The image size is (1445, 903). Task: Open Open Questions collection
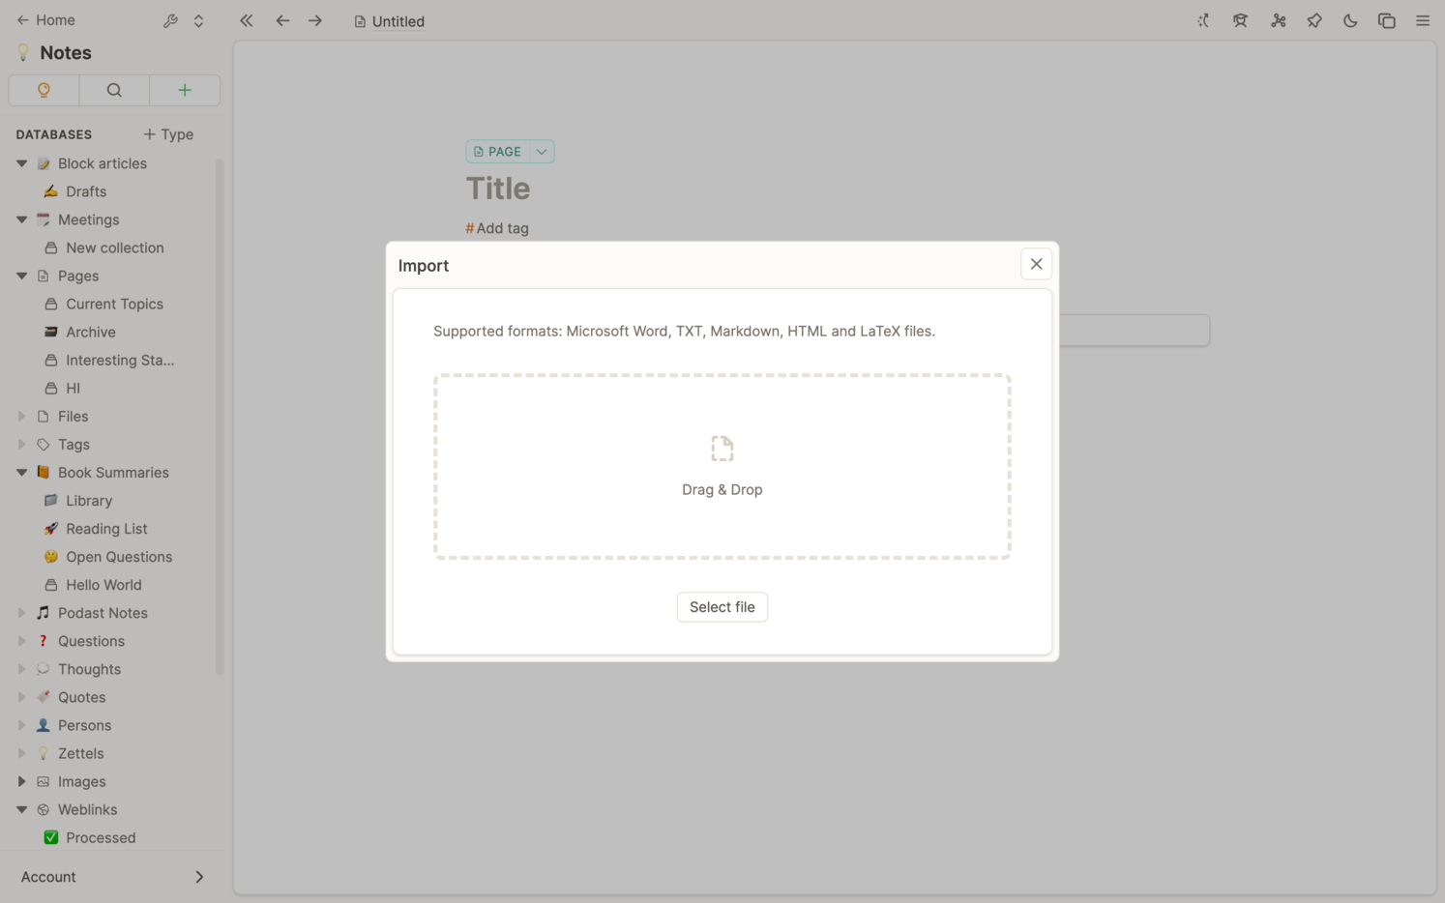(x=119, y=556)
